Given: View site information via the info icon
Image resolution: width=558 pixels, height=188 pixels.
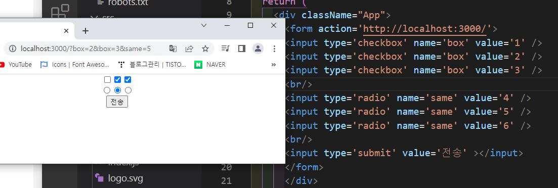Looking at the screenshot, I should 13,49.
